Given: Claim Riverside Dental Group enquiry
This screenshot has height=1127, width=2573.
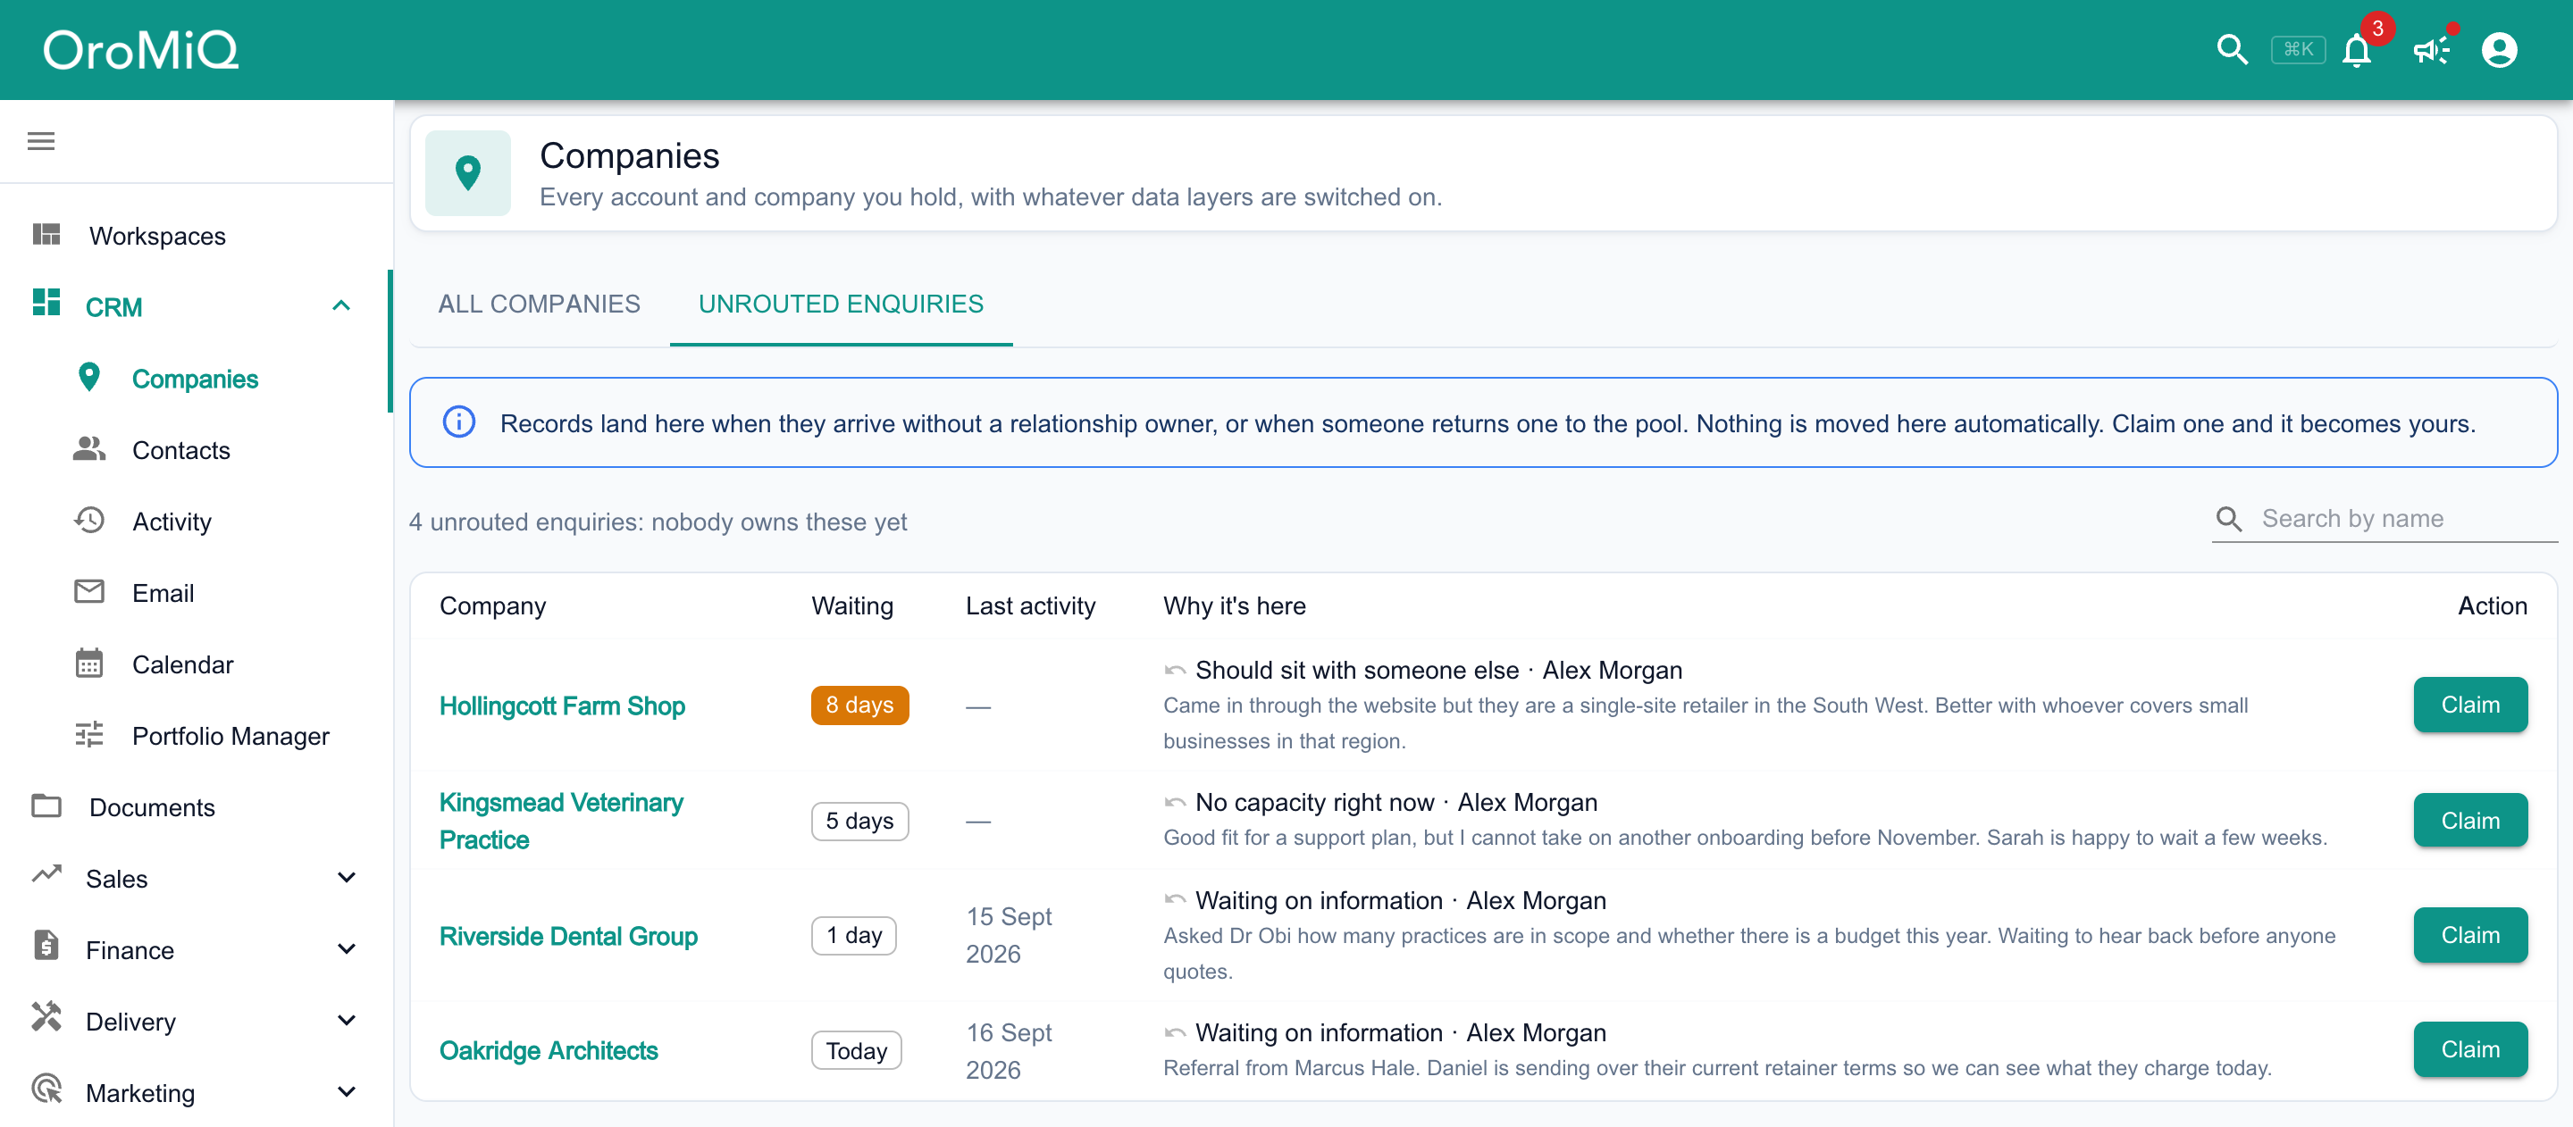Looking at the screenshot, I should coord(2469,935).
